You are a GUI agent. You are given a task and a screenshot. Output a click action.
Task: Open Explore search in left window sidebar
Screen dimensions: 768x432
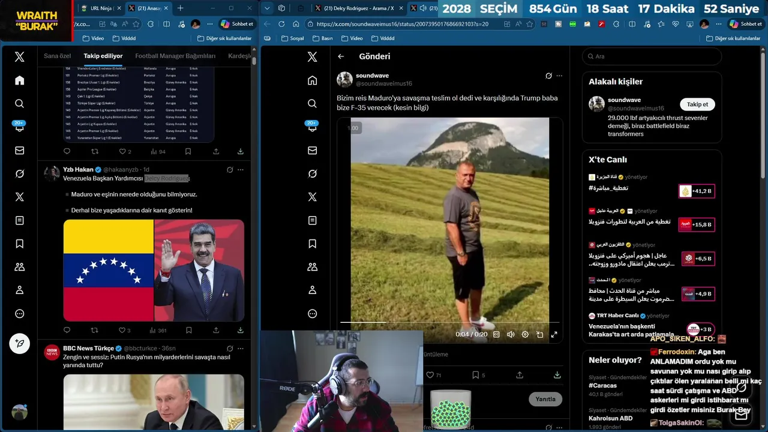(x=20, y=104)
